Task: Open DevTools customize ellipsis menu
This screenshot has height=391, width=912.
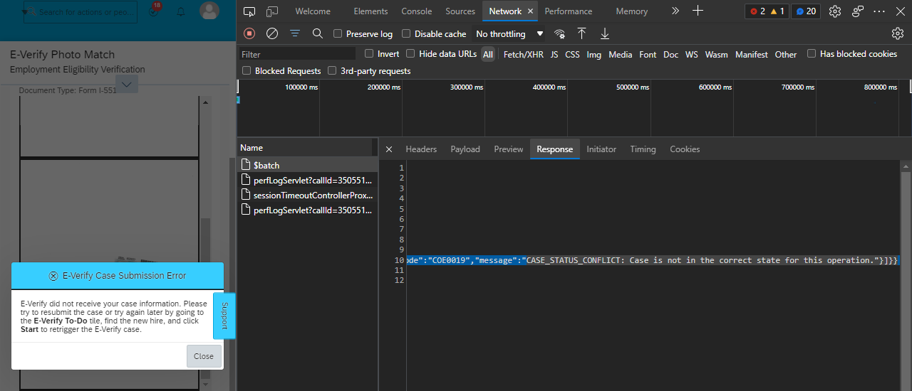Action: pos(880,11)
